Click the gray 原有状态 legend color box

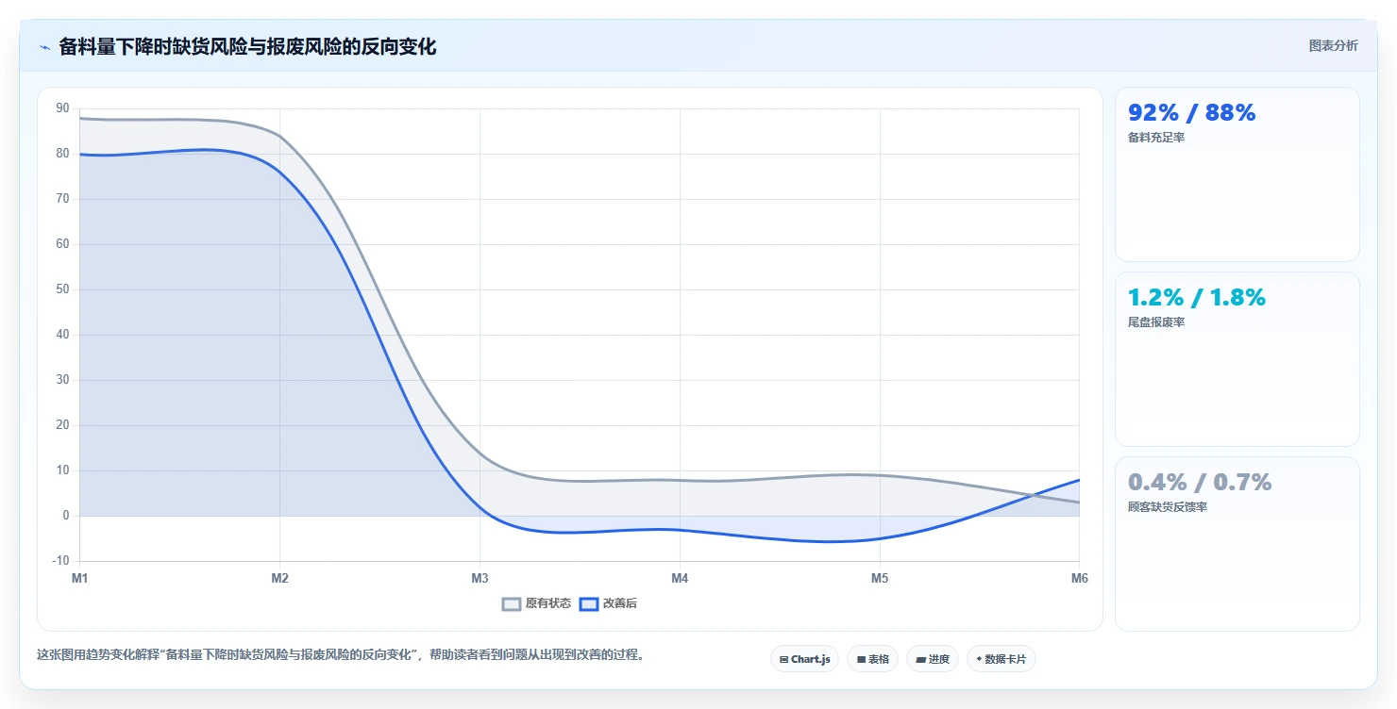[x=512, y=603]
